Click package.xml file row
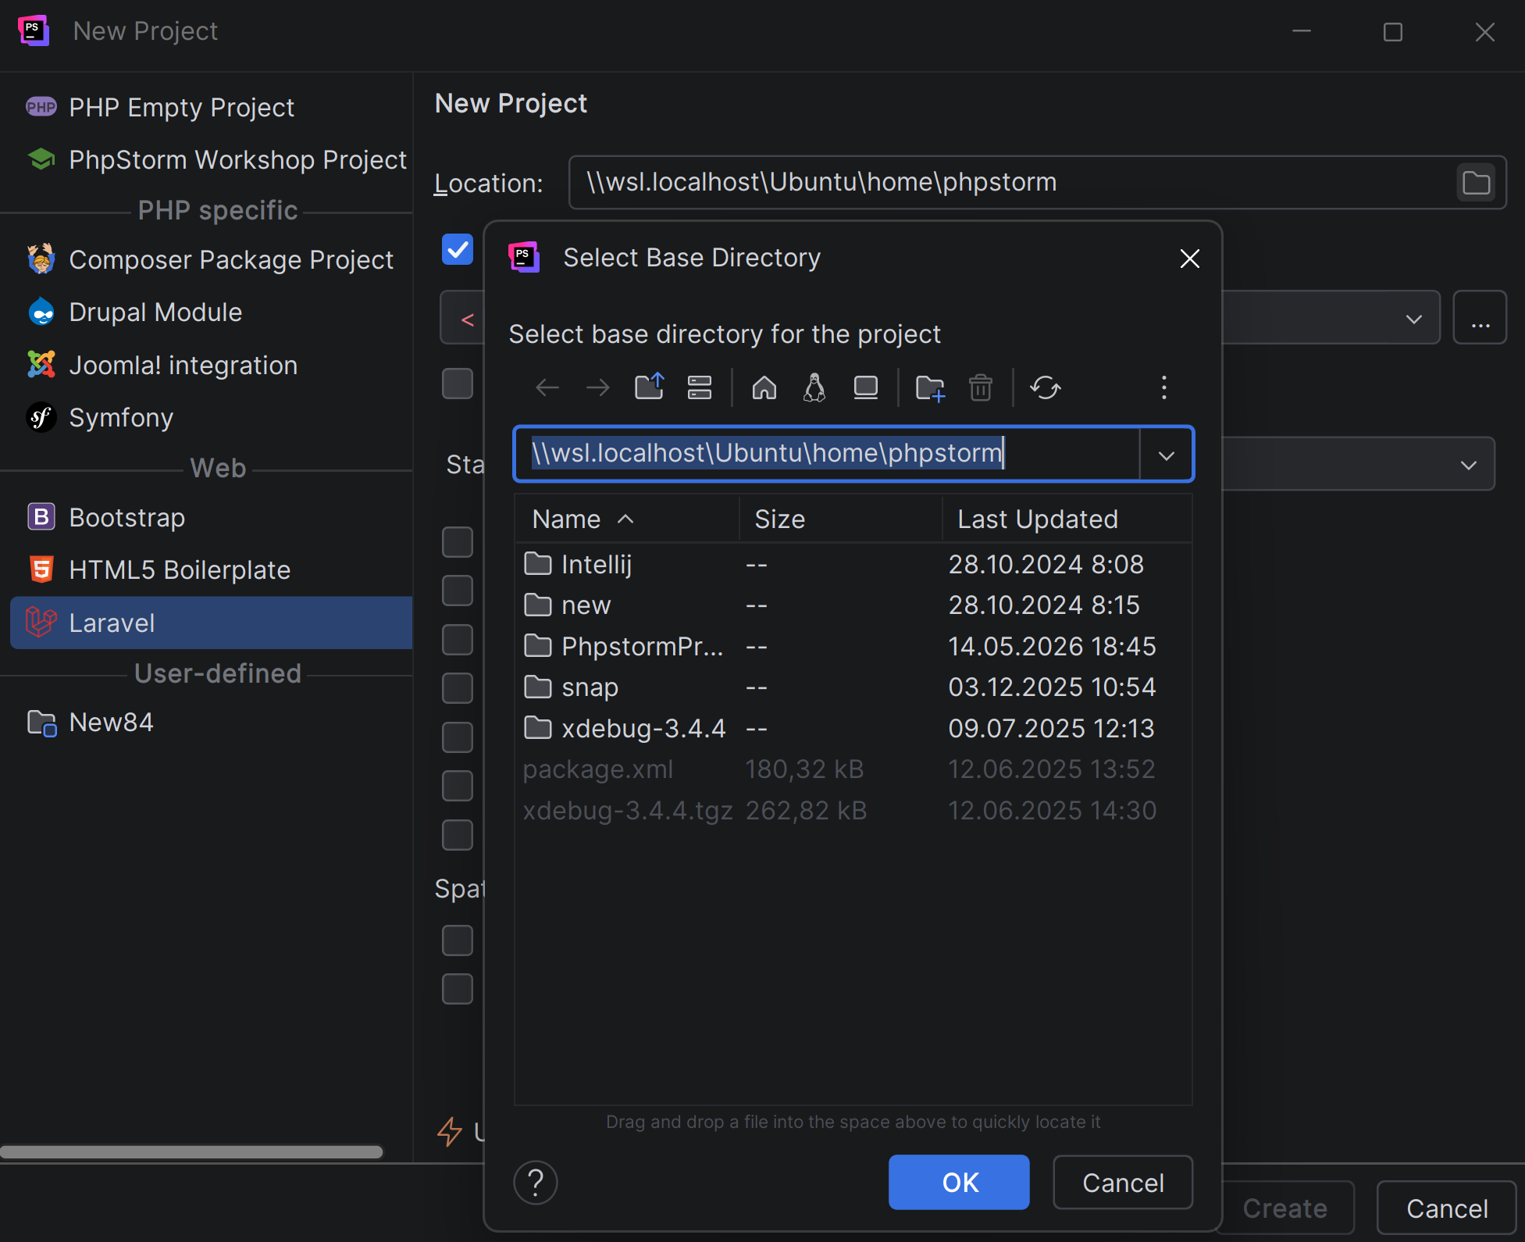This screenshot has height=1242, width=1525. point(853,769)
